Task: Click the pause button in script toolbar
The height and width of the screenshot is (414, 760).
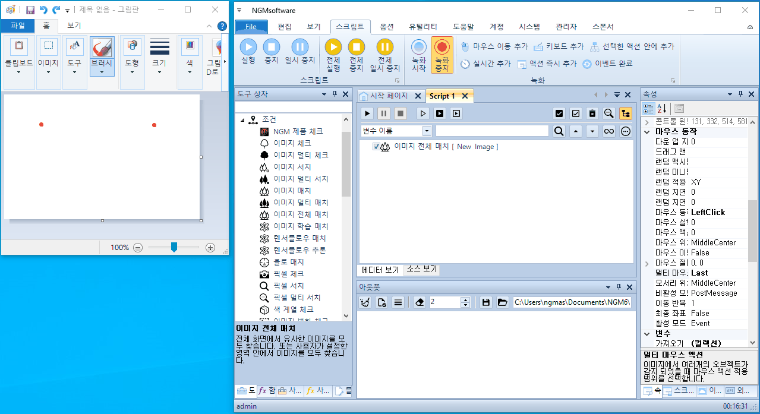Action: [384, 113]
